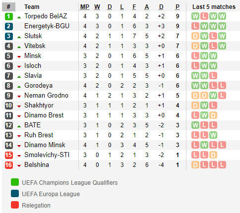Click rank 15 red relegation badge

click(x=9, y=155)
